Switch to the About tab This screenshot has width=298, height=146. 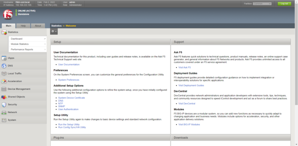tap(38, 26)
